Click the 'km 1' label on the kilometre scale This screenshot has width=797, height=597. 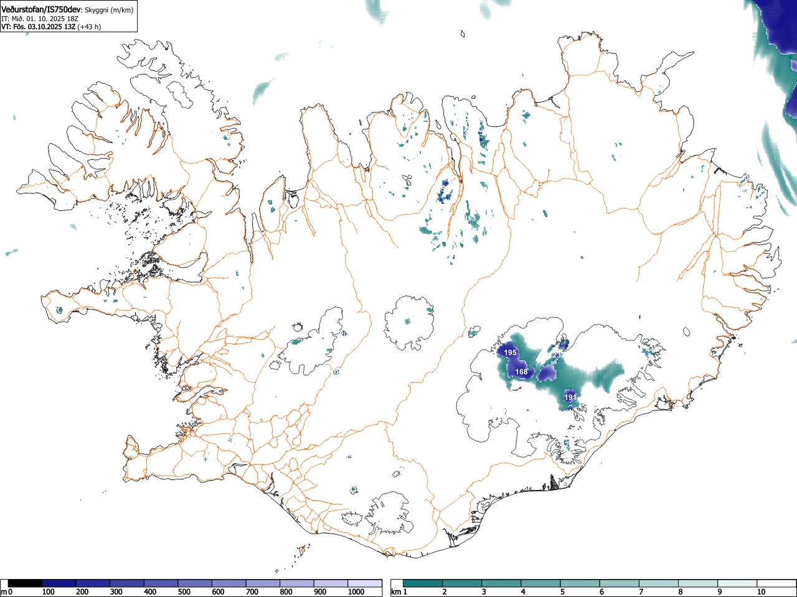[x=399, y=592]
